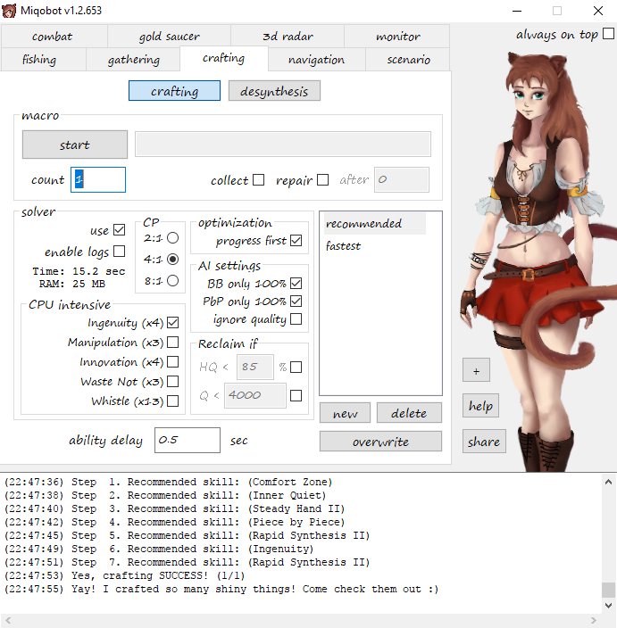
Task: Click the macro start button
Action: (x=75, y=145)
